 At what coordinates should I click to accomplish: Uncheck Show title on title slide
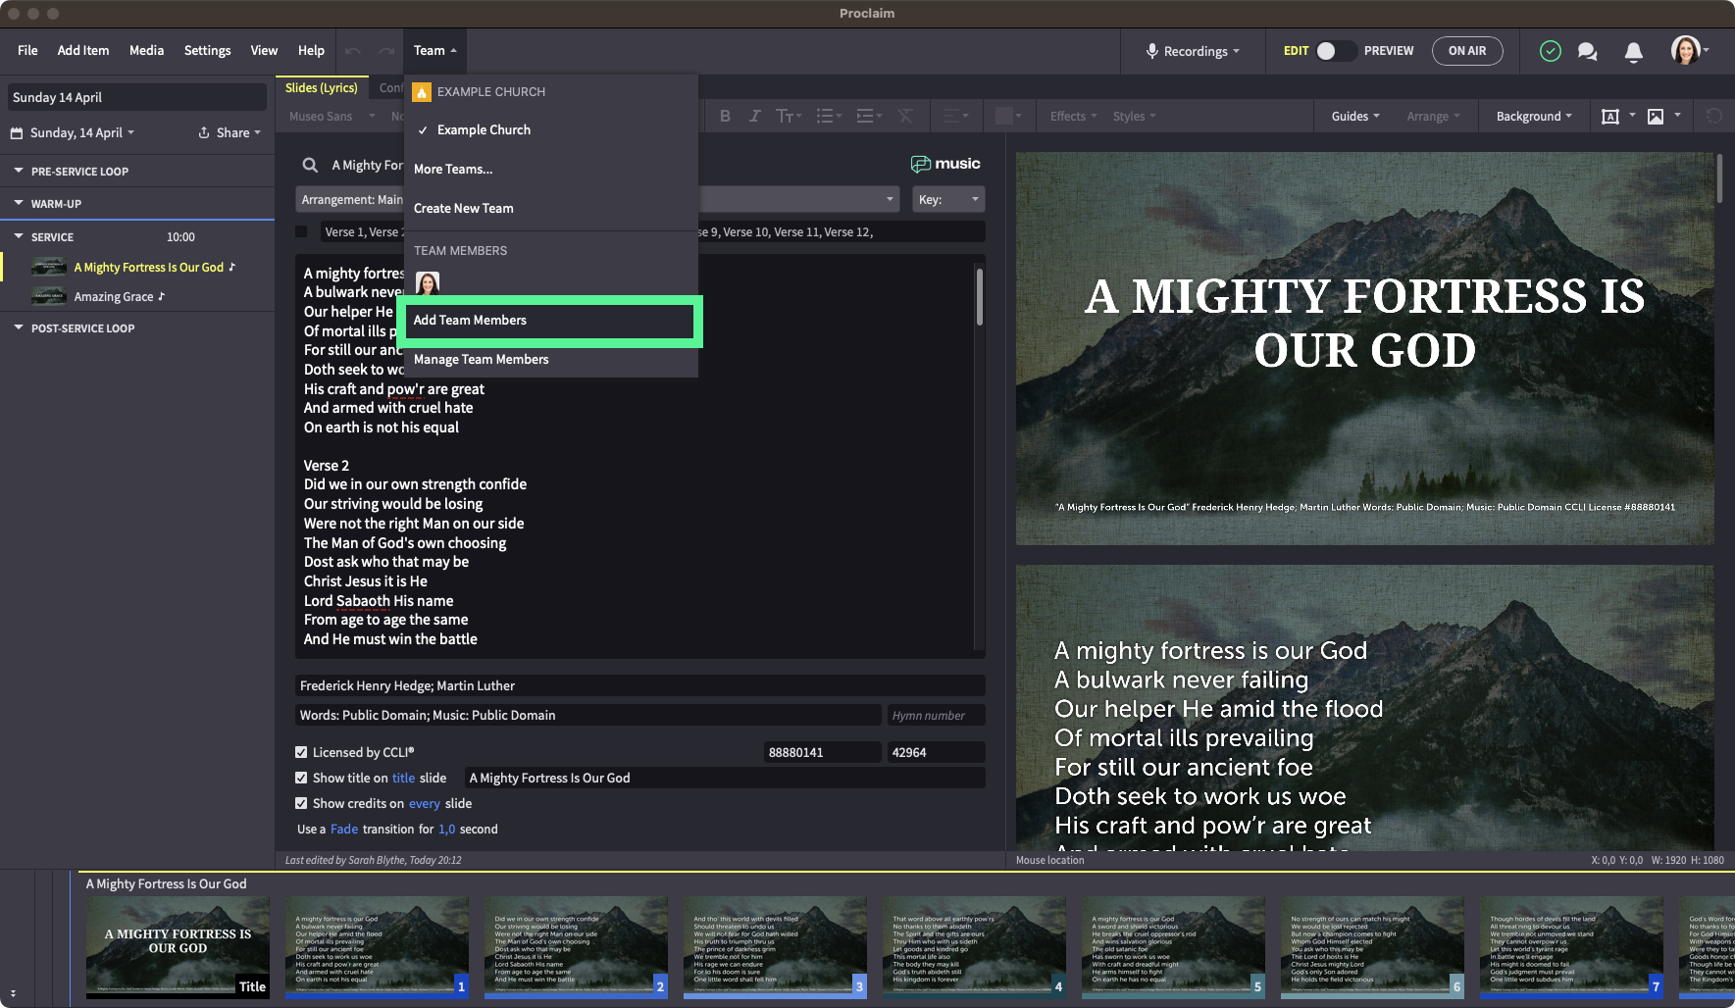[301, 778]
